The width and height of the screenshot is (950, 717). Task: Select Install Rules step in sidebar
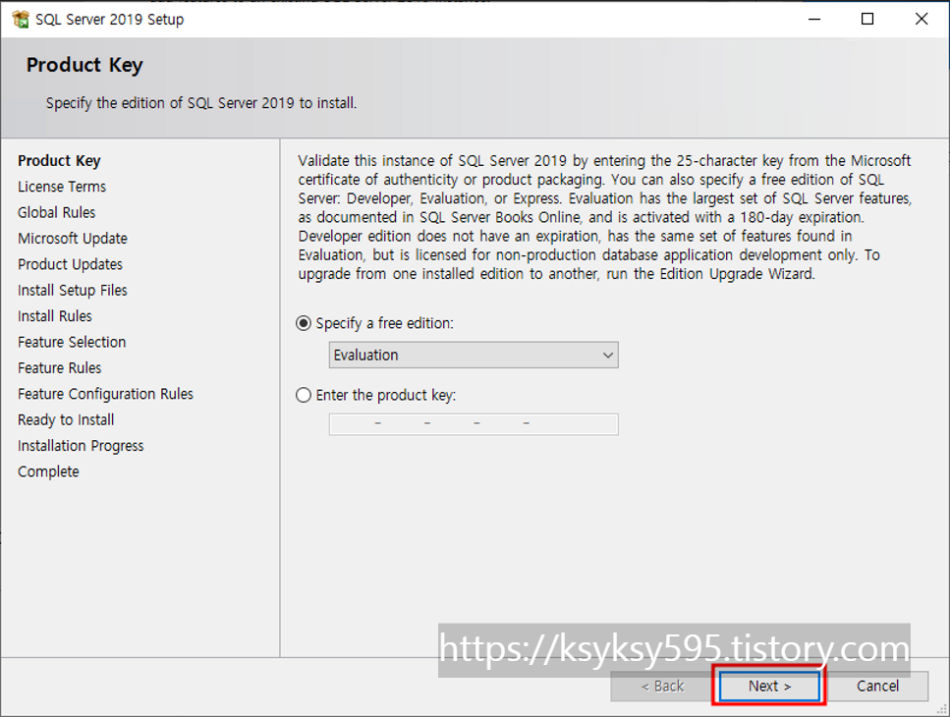tap(55, 316)
